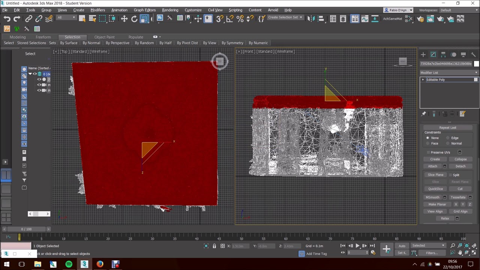This screenshot has width=480, height=270.
Task: Open the Civil View menu
Action: coord(215,10)
